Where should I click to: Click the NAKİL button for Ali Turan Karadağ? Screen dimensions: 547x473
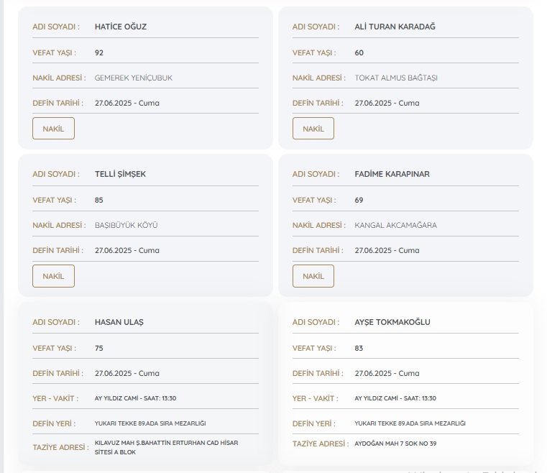click(313, 129)
